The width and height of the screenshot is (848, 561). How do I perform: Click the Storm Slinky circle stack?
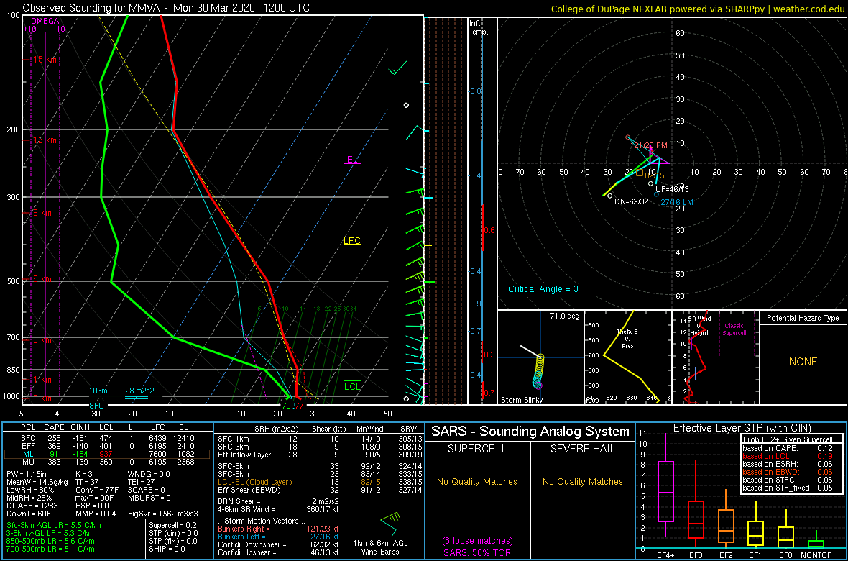click(539, 371)
